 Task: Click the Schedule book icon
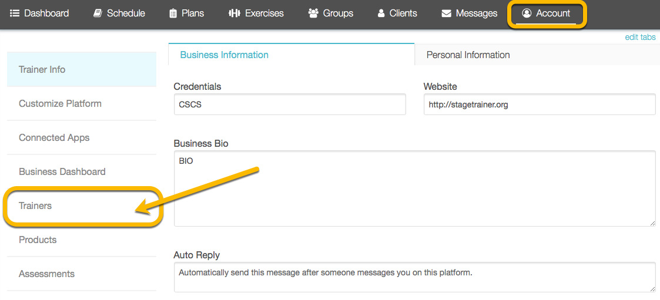(98, 14)
